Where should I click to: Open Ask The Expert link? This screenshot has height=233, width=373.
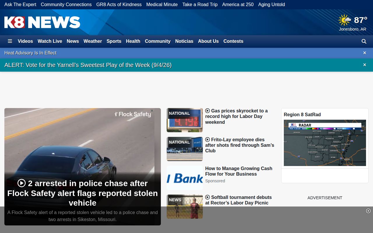[x=20, y=4]
